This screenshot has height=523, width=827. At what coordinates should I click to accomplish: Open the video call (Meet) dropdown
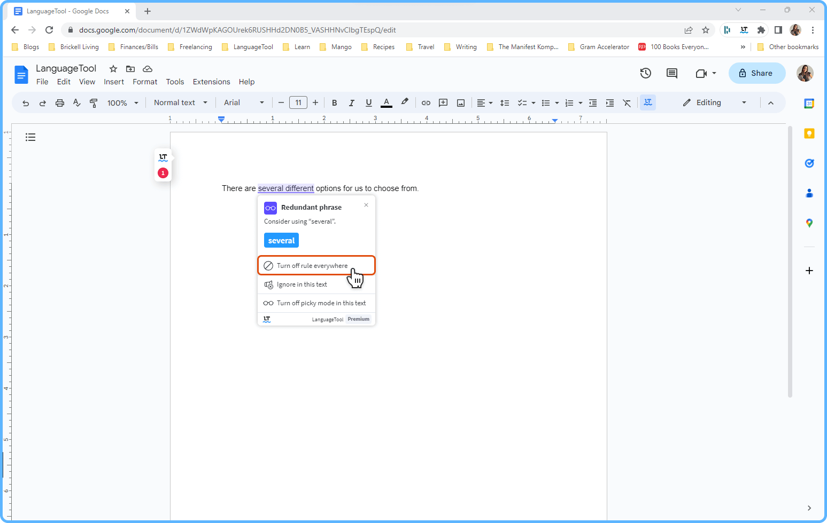(x=706, y=73)
